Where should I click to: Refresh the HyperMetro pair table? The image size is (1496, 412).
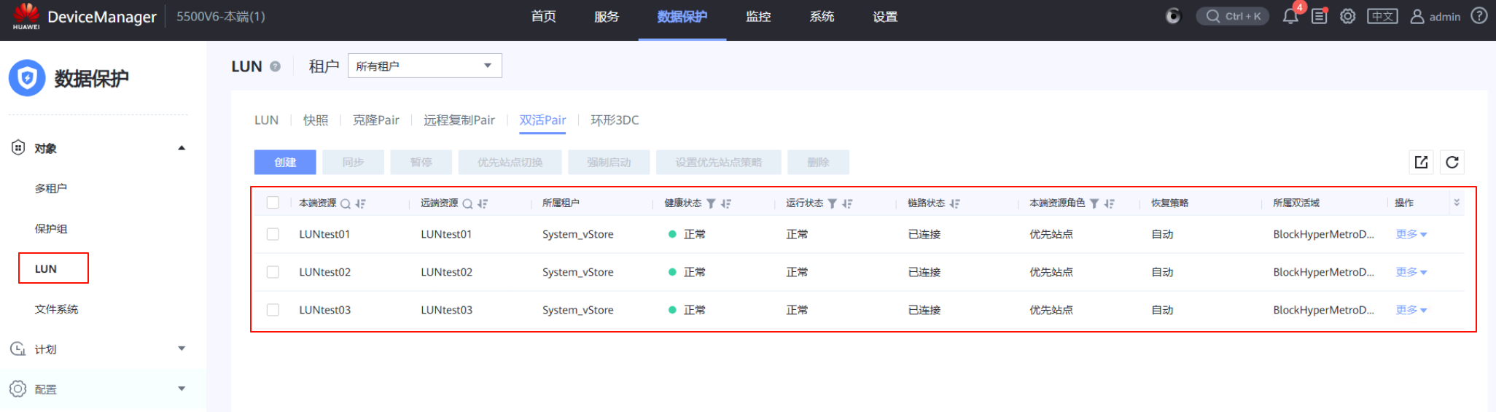(x=1452, y=162)
